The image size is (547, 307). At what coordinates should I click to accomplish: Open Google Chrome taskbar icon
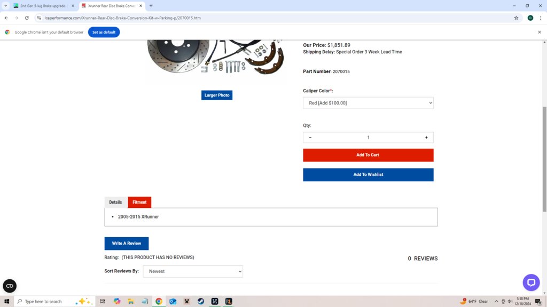159,302
